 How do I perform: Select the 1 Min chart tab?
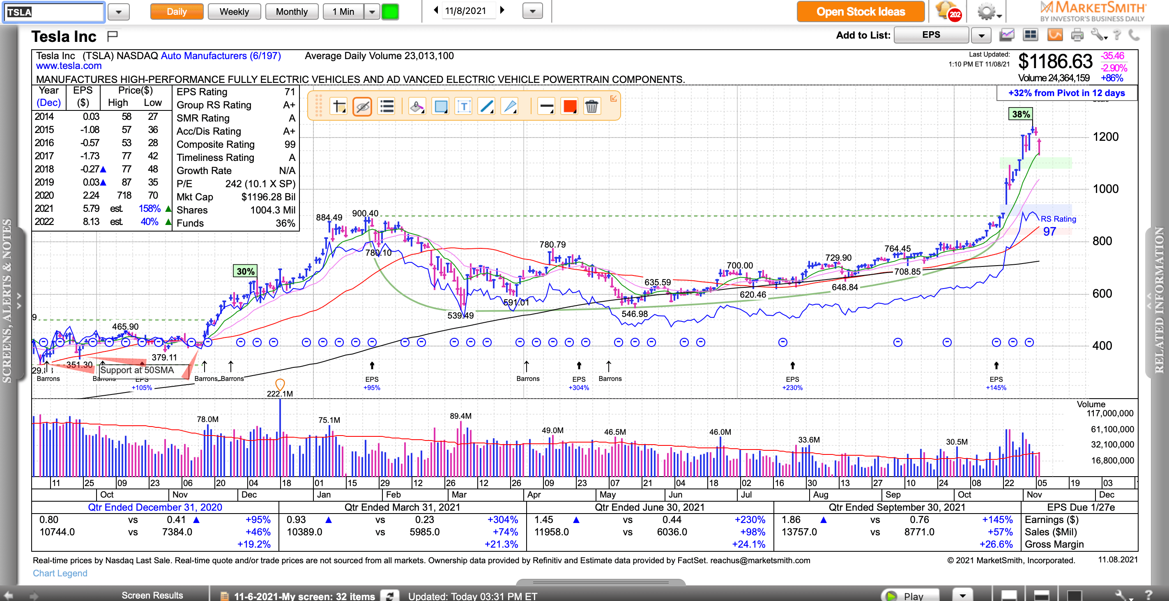[x=343, y=11]
